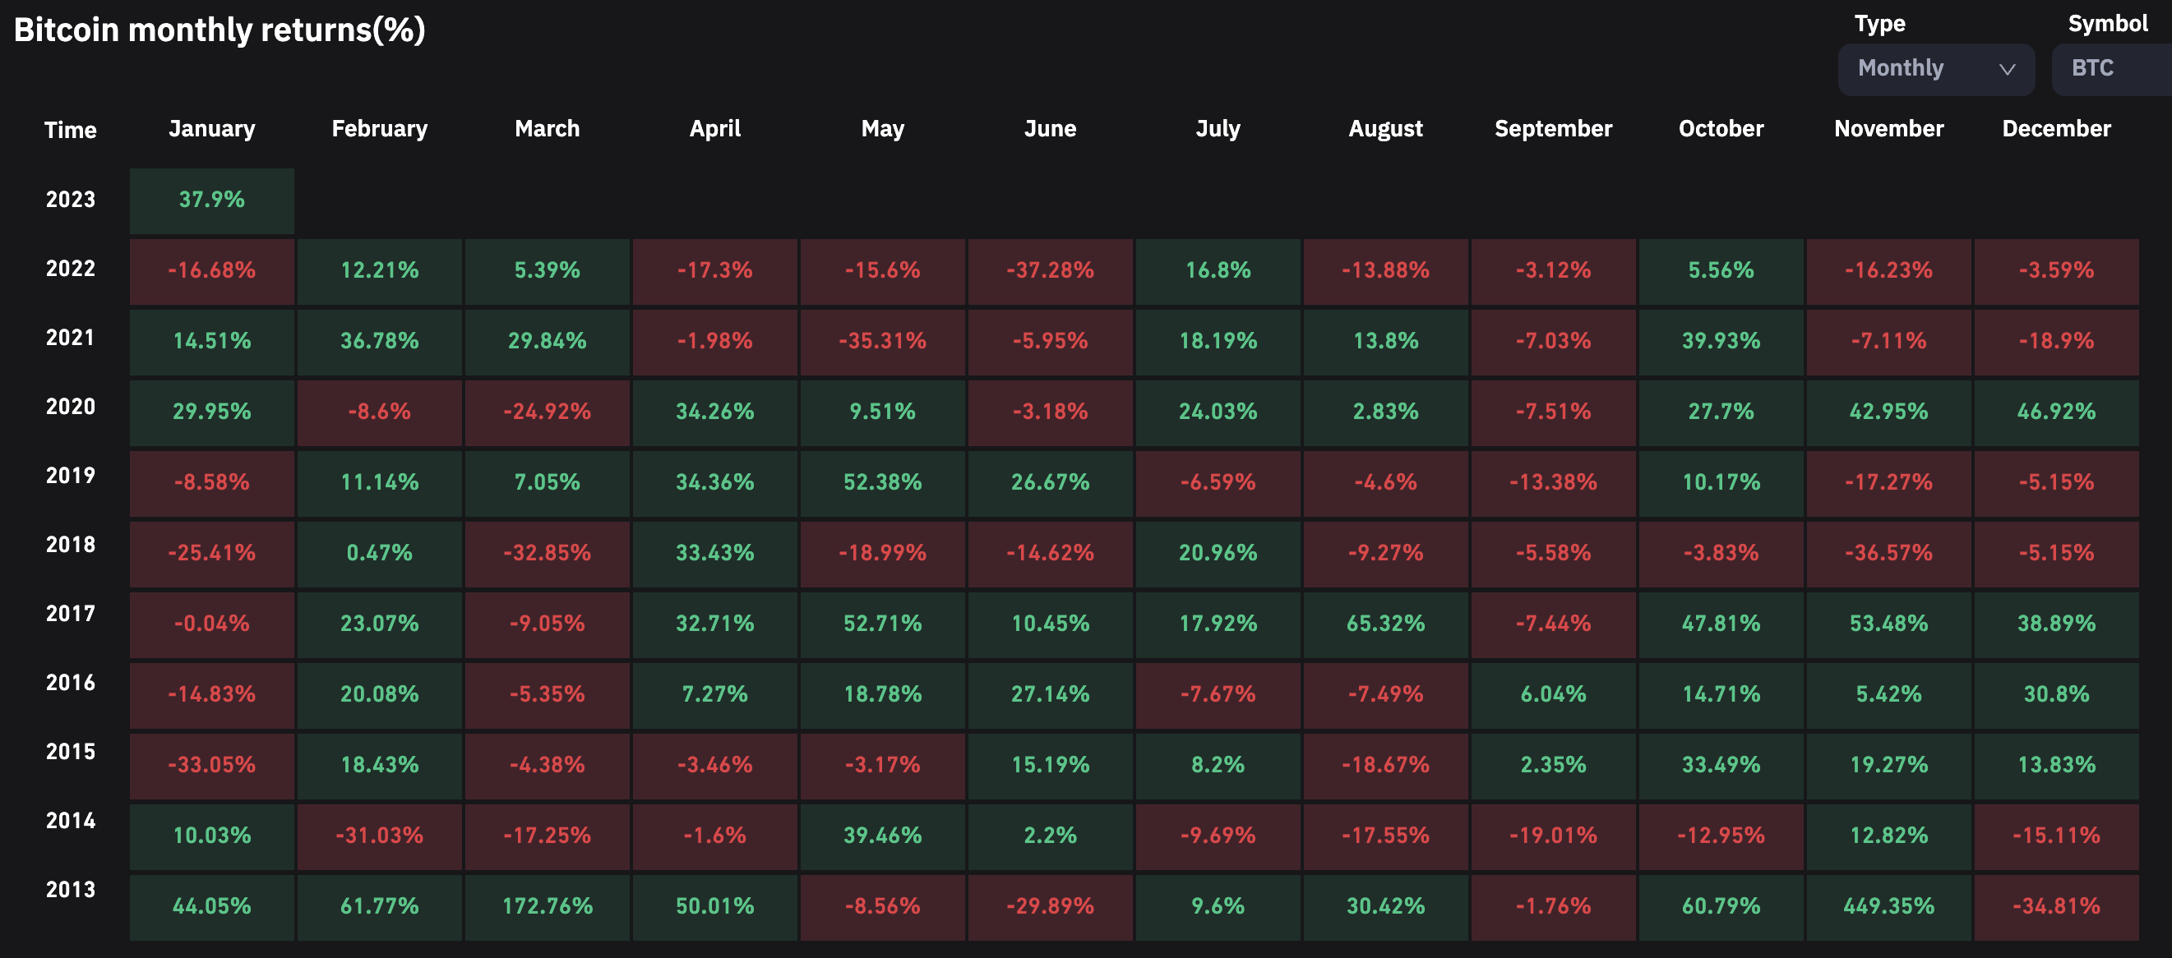Click the January column header
2172x958 pixels.
[211, 128]
